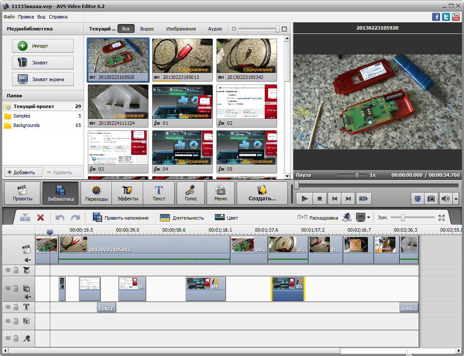Screen dimensions: 464x356
Task: Click the undo arrow in timeline toolbar
Action: [x=60, y=217]
